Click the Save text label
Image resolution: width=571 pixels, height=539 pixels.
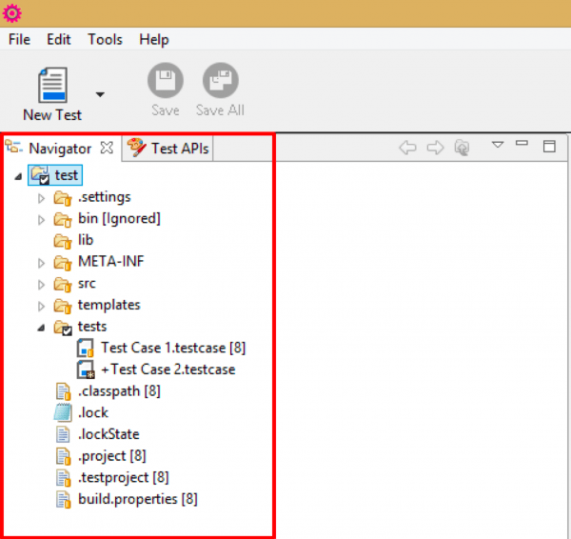pyautogui.click(x=166, y=110)
